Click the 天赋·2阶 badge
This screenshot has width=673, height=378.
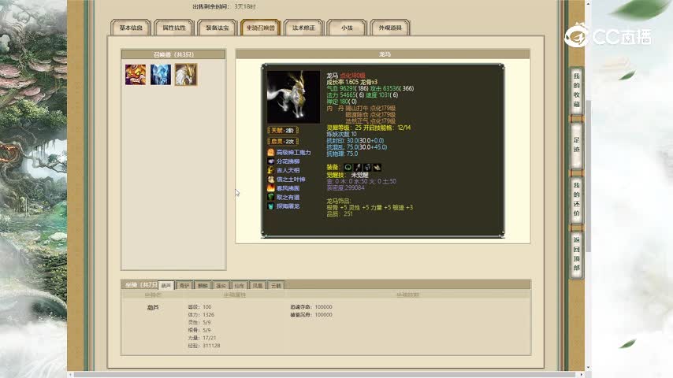[x=283, y=131]
